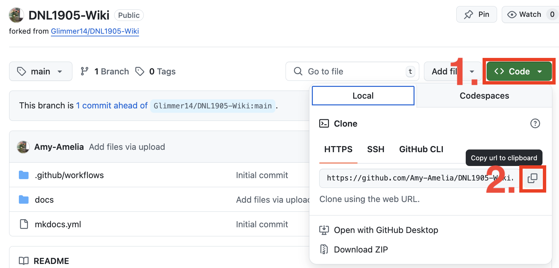The width and height of the screenshot is (559, 268).
Task: Click the help icon beside Clone
Action: click(535, 124)
